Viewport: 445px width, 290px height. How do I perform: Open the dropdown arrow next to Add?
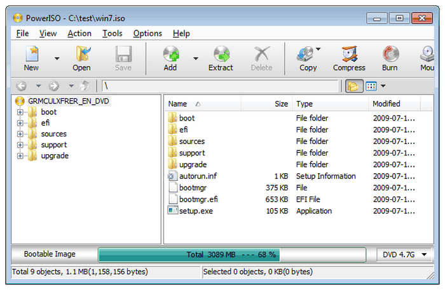point(196,58)
